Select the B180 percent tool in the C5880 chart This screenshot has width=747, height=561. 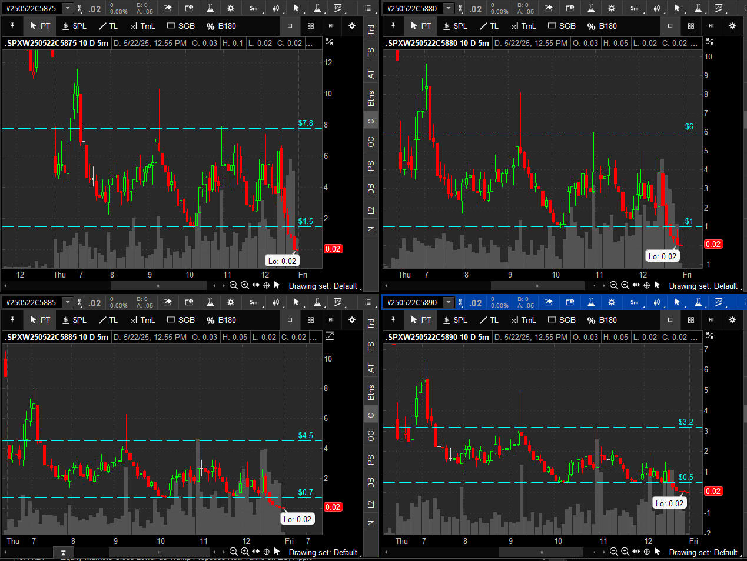[x=602, y=26]
